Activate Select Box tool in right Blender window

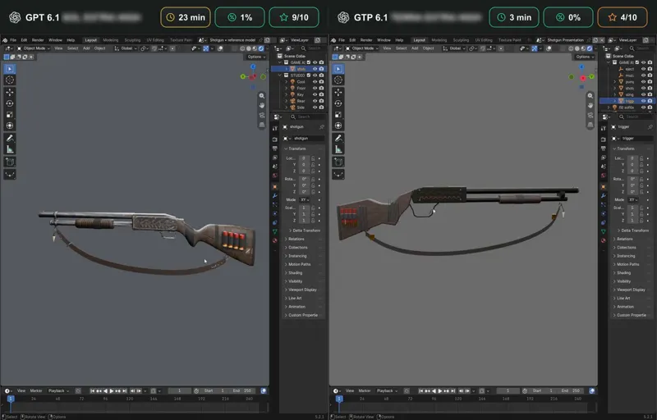click(x=338, y=69)
